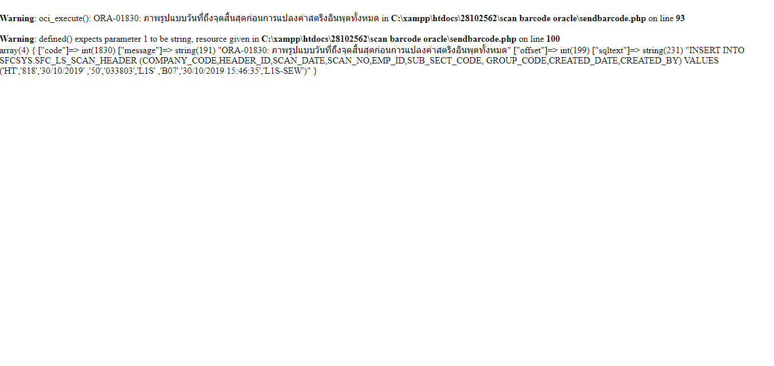Screen dimensions: 774x366
Task: Click the bold file path in second warning
Action: coord(388,39)
